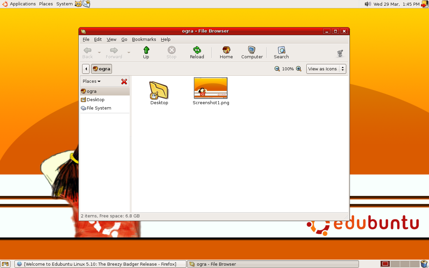Open the Forward history dropdown arrow

point(129,53)
